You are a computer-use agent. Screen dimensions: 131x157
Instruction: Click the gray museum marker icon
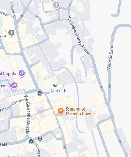(x=56, y=5)
